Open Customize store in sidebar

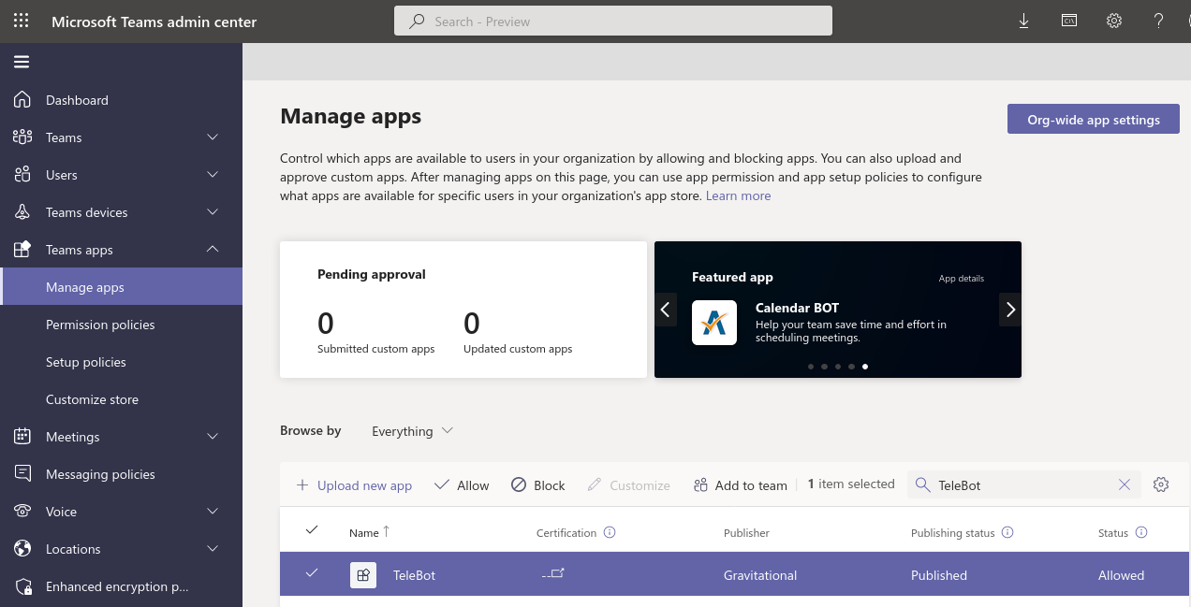92,399
